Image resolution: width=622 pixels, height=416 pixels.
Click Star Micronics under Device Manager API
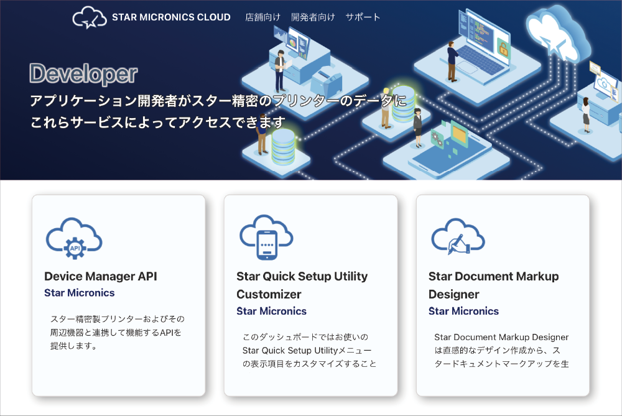coord(80,293)
